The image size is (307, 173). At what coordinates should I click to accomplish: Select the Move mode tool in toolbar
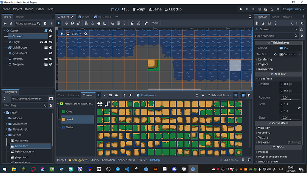point(66,23)
